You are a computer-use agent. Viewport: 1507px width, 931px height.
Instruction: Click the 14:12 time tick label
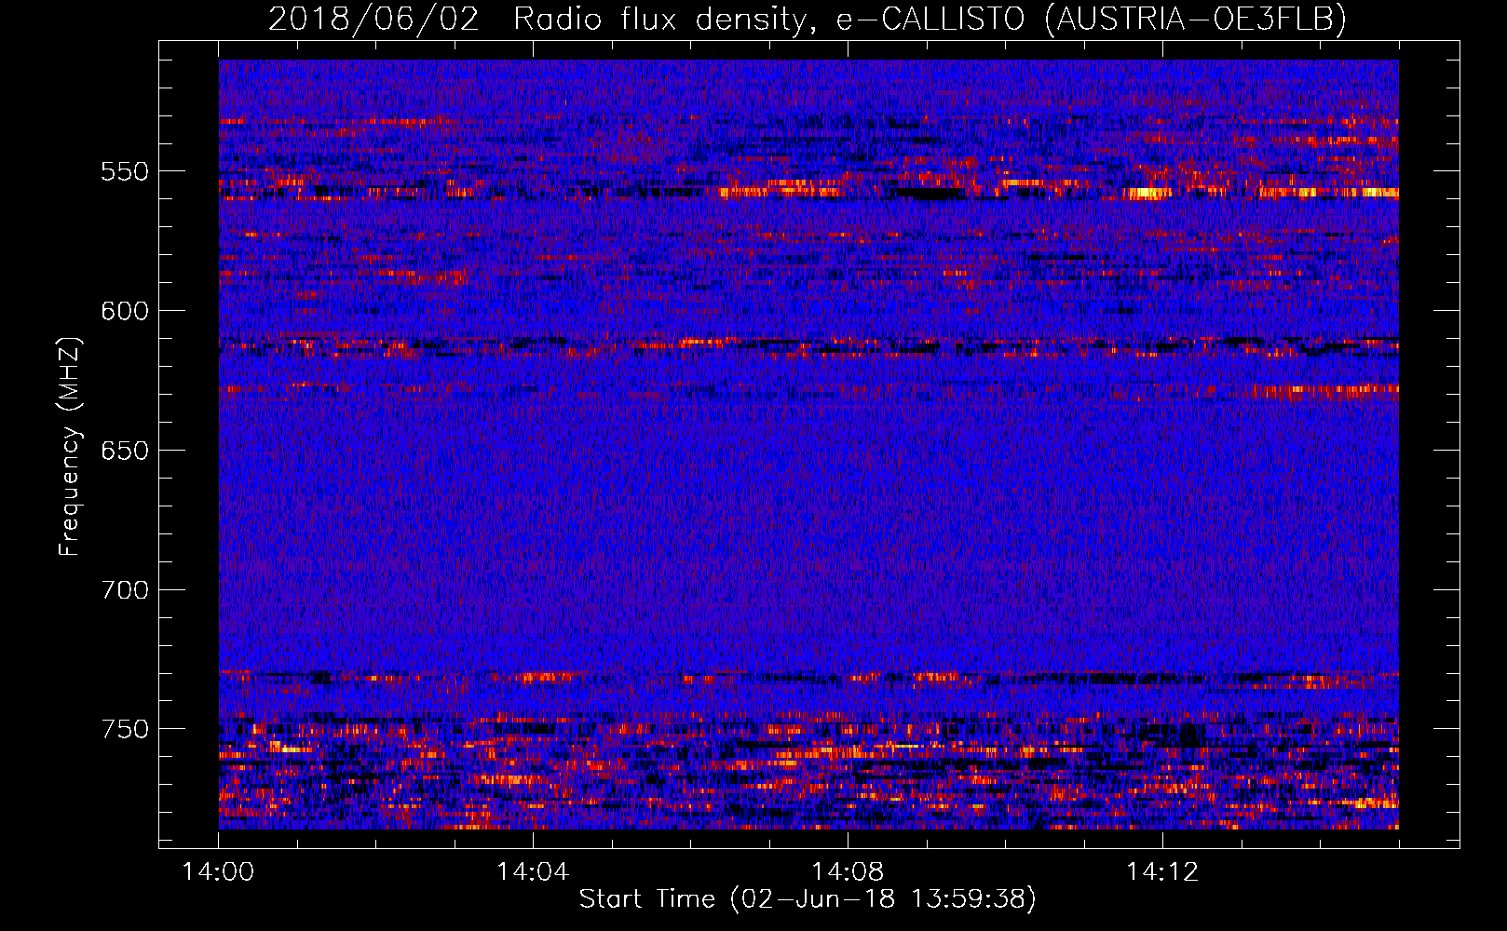pos(1162,872)
